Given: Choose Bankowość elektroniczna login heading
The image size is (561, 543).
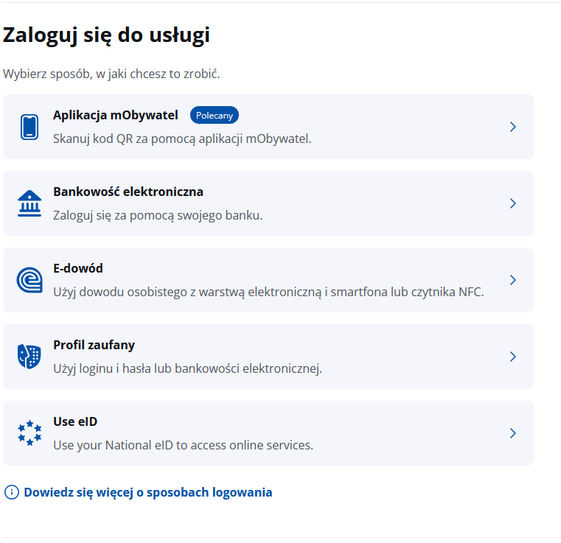Looking at the screenshot, I should (128, 192).
